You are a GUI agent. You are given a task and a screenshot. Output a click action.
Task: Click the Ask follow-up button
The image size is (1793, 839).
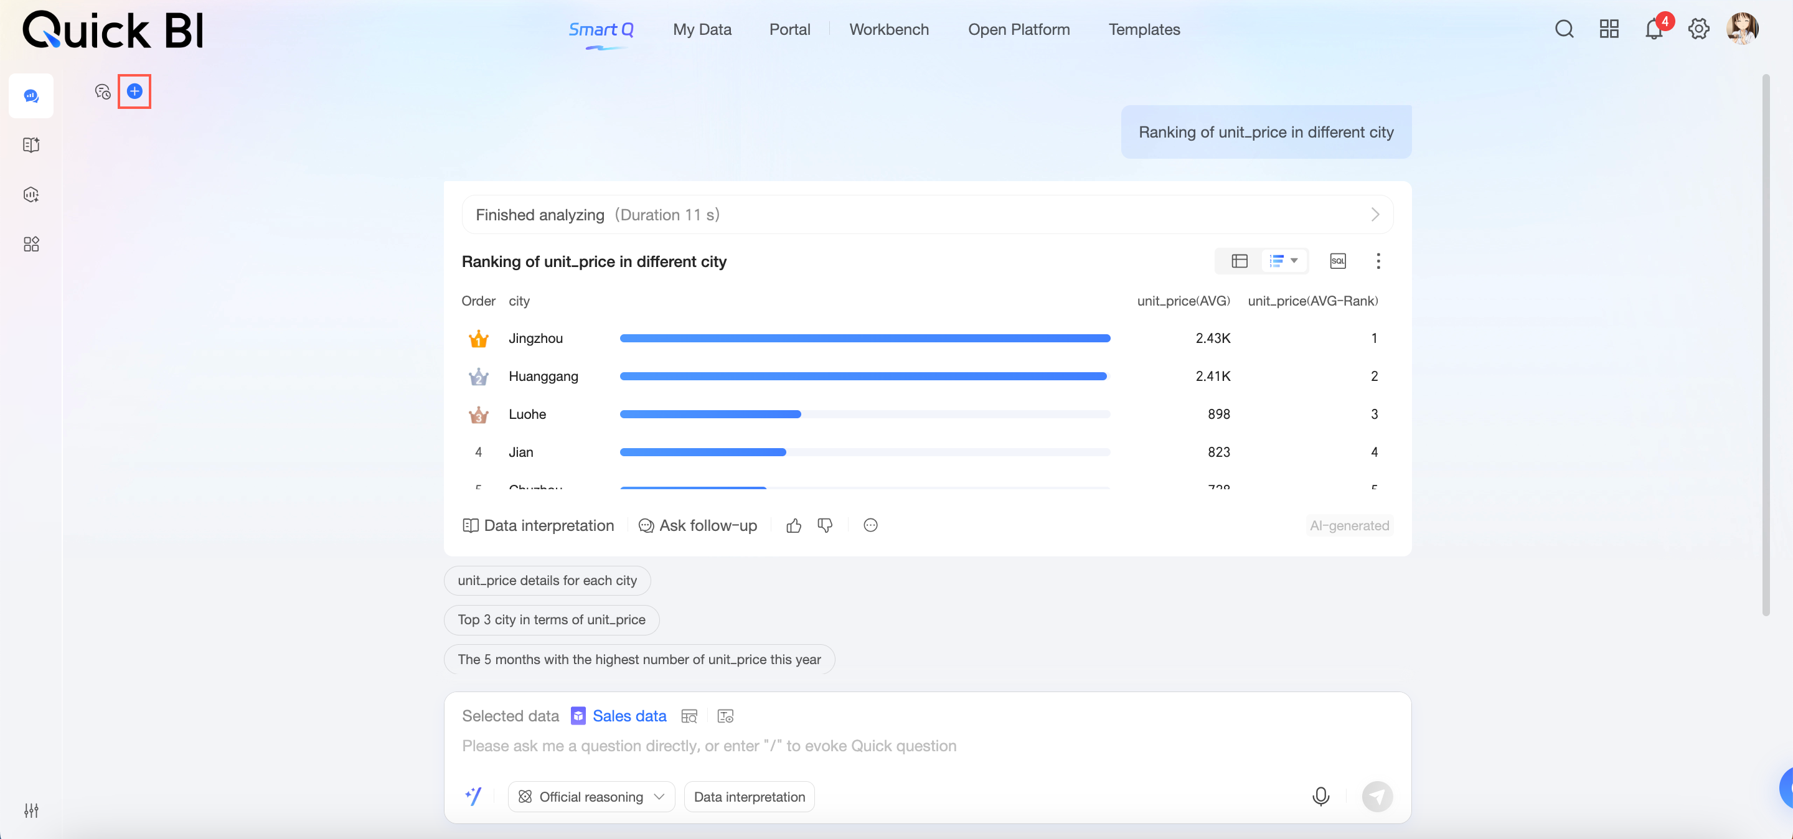[697, 525]
